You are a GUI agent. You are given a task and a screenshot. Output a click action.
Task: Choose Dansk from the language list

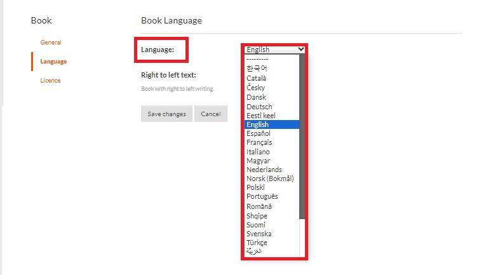click(x=256, y=97)
